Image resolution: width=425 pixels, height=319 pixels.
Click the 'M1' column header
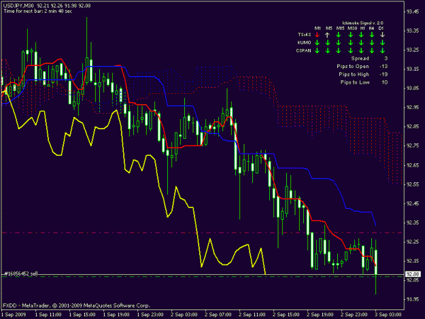coord(318,28)
